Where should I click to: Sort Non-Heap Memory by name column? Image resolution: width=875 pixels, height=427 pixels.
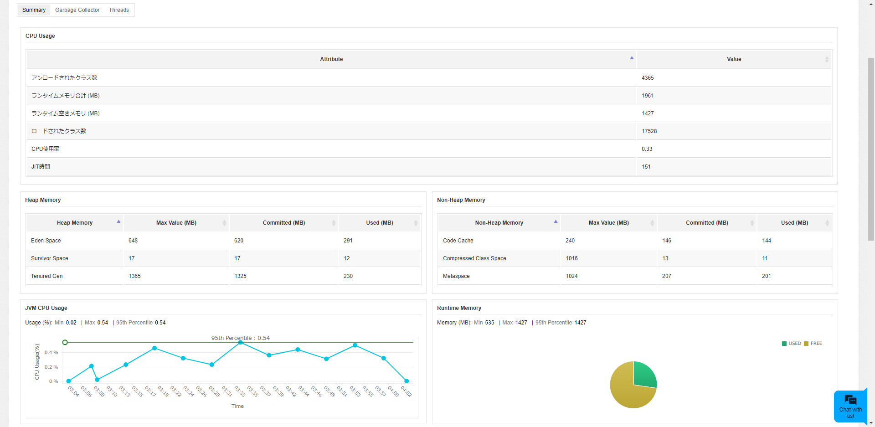pyautogui.click(x=499, y=223)
